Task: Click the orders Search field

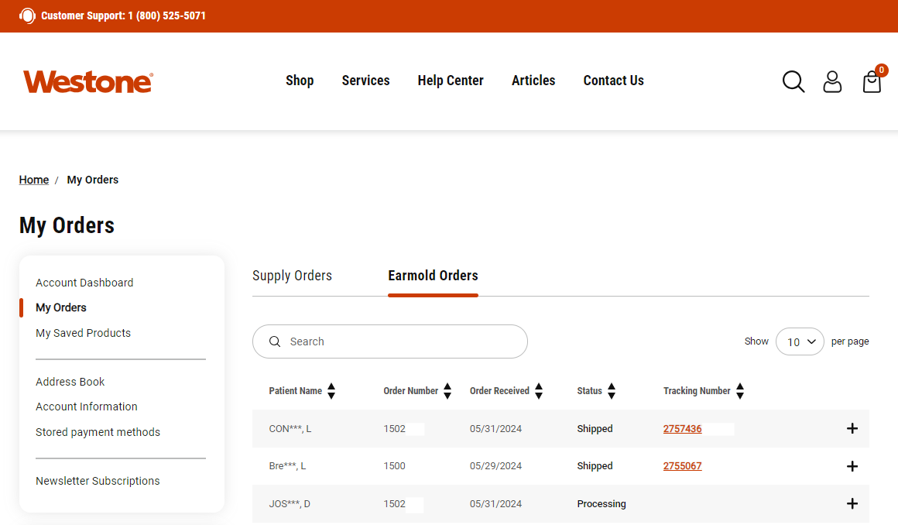Action: (x=390, y=341)
